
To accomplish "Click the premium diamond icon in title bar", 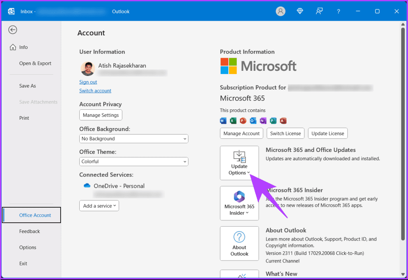I will point(300,11).
